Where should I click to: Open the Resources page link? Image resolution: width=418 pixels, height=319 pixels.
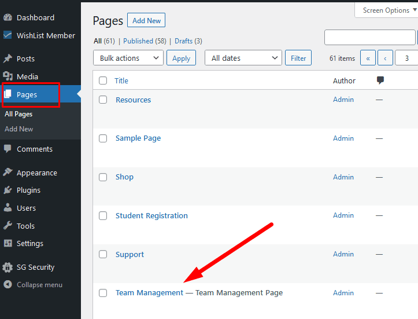coord(134,100)
